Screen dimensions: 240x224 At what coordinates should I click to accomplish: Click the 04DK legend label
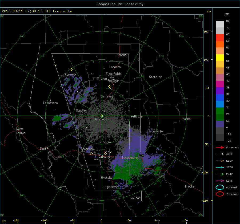[229, 154]
